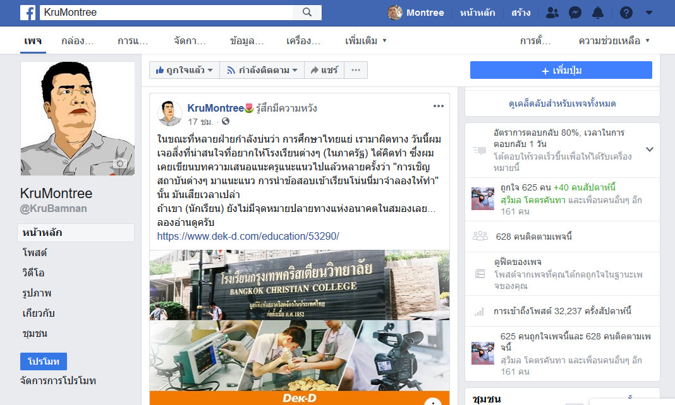The height and width of the screenshot is (405, 675).
Task: Click สุวิมล โคตรคันทา under 'ถูกใจ 625 คน'
Action: click(533, 200)
